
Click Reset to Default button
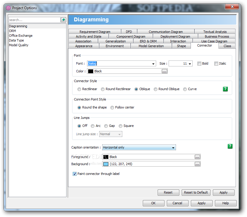pyautogui.click(x=196, y=192)
